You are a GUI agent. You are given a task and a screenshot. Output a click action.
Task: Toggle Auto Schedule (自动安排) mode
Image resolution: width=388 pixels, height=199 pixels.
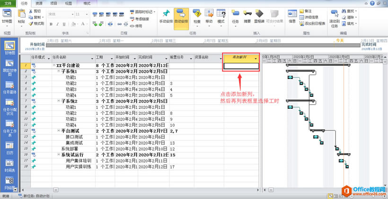[181, 19]
